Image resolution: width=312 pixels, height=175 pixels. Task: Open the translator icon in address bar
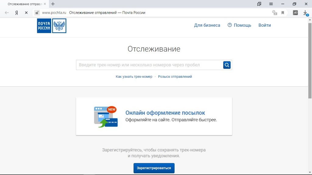click(275, 13)
